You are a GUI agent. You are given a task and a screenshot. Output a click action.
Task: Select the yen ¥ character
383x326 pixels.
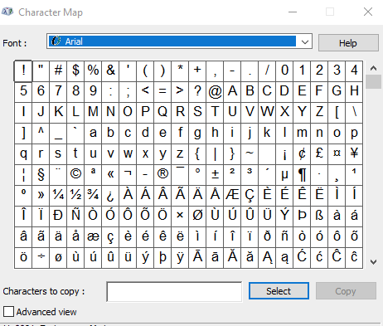pyautogui.click(x=354, y=154)
